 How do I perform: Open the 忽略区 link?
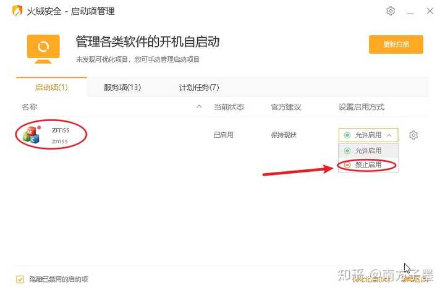click(x=415, y=279)
